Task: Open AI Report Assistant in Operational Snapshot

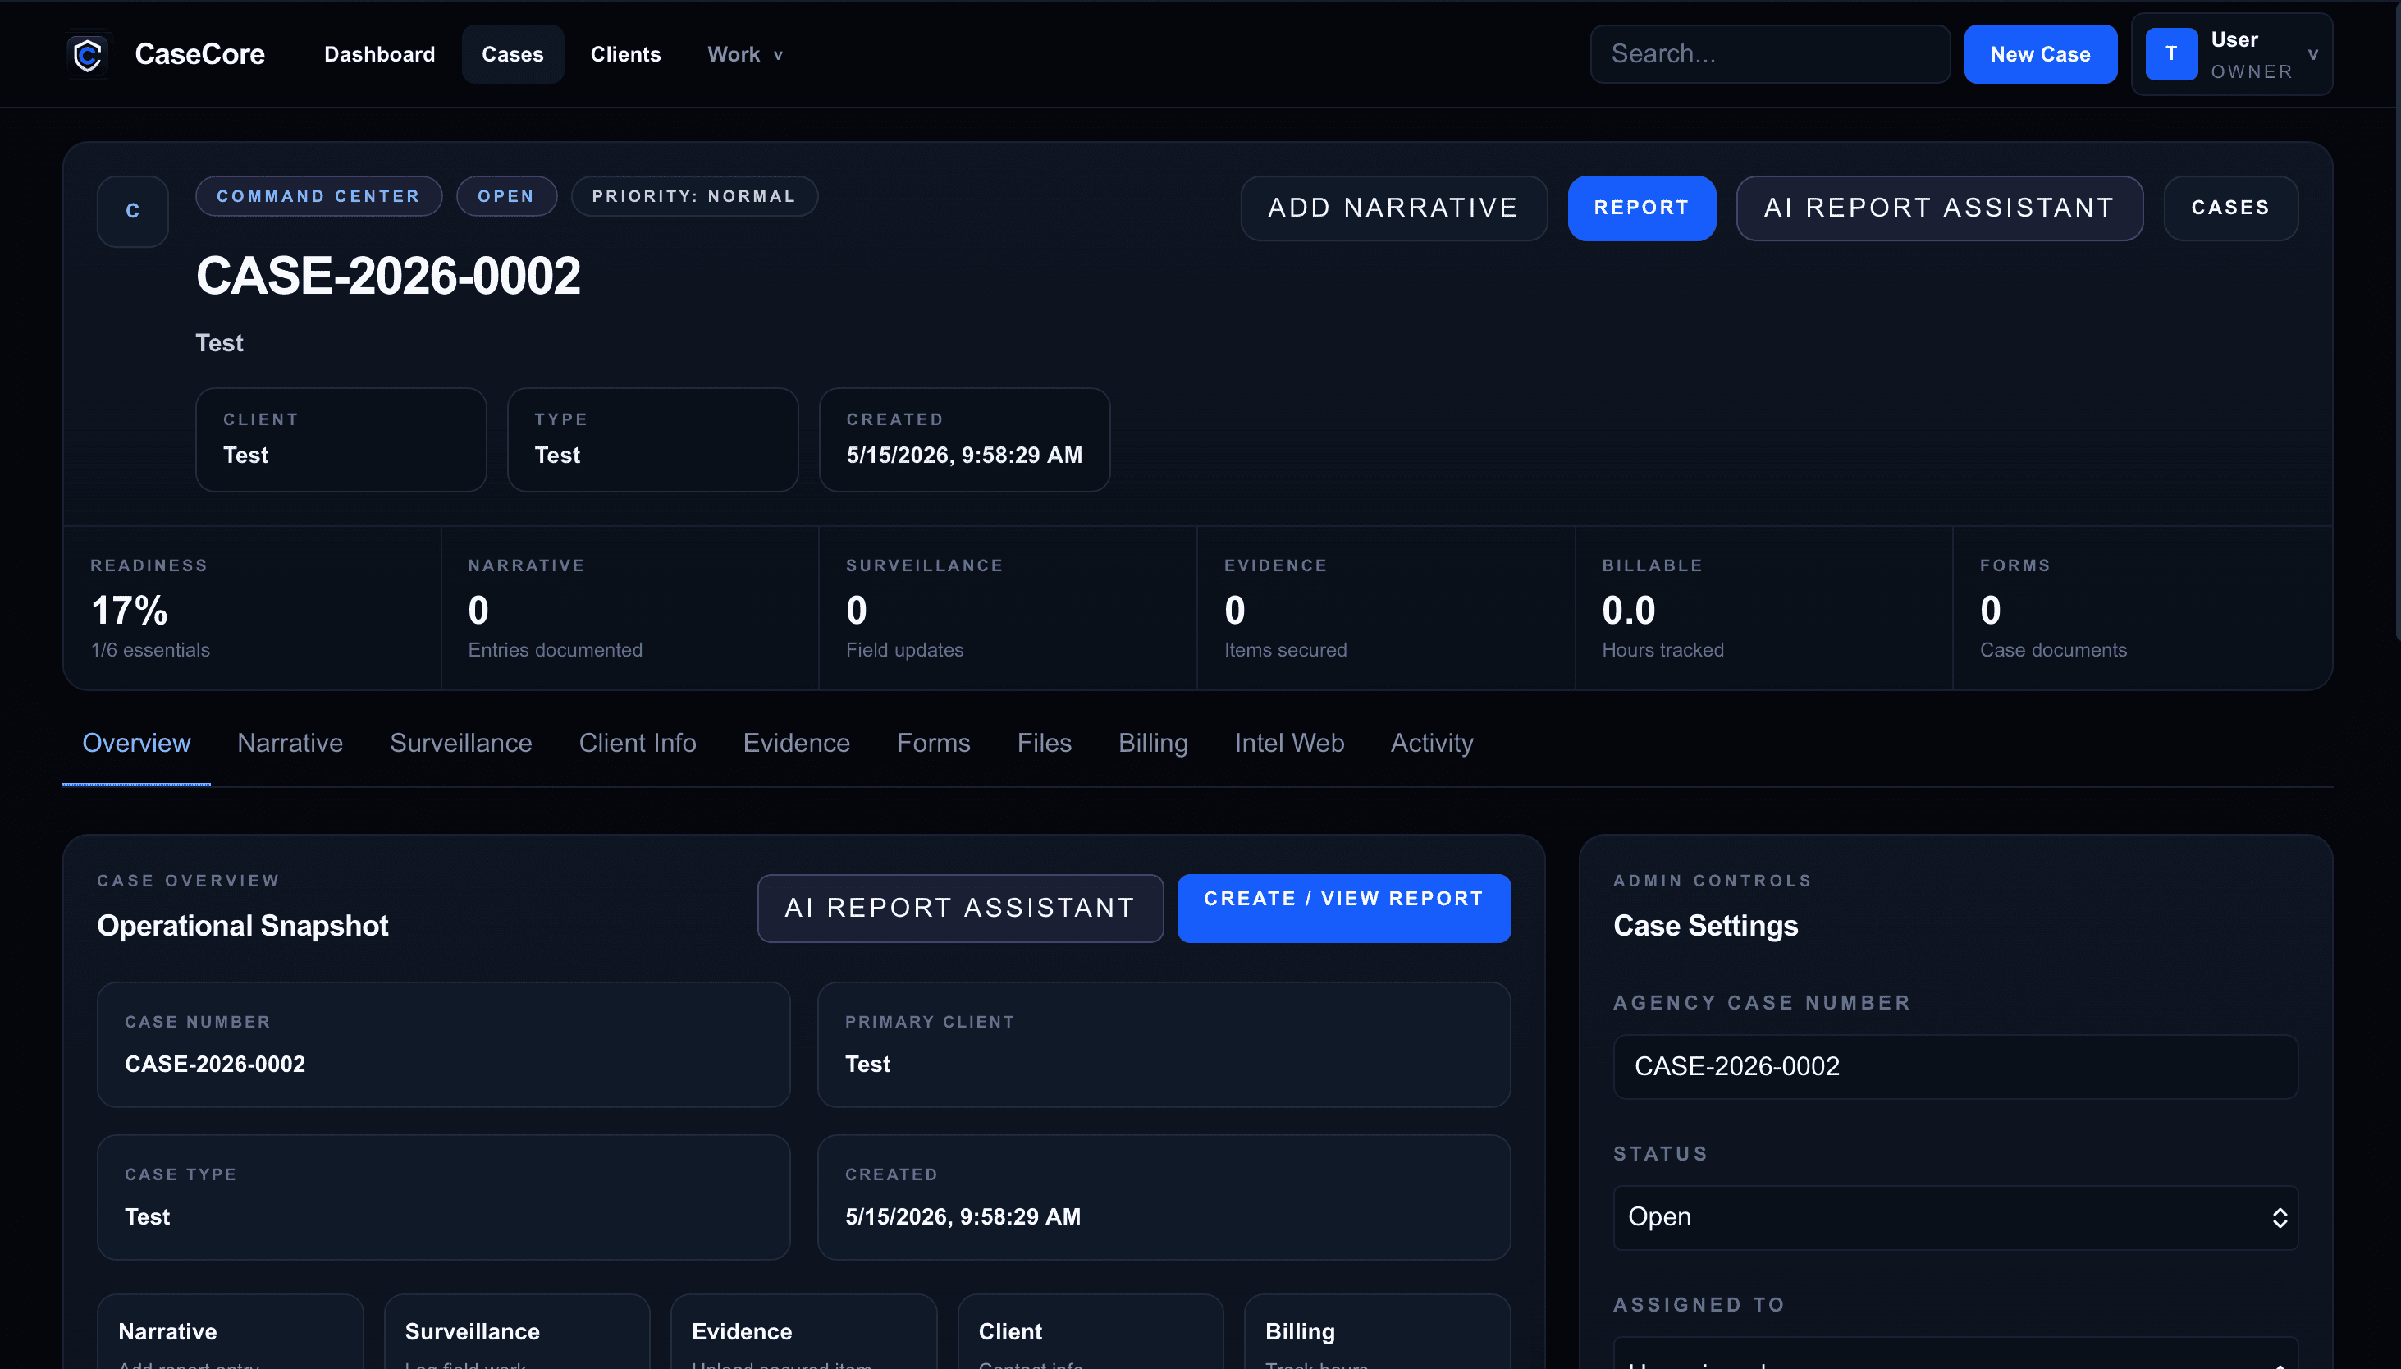Action: pyautogui.click(x=960, y=908)
